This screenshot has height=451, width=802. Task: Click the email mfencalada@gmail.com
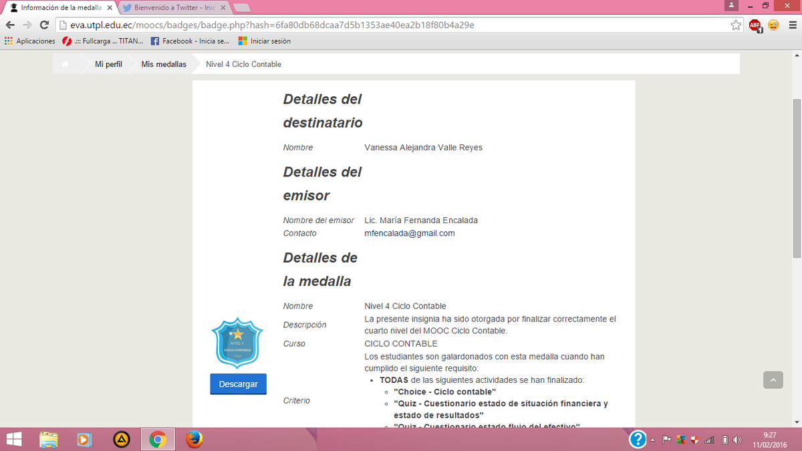coord(410,233)
